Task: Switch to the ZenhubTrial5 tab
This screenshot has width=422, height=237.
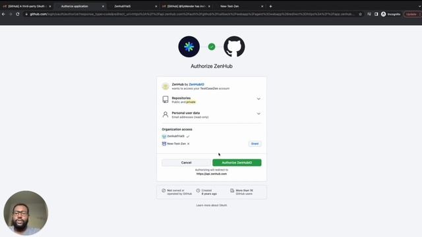Action: click(133, 6)
